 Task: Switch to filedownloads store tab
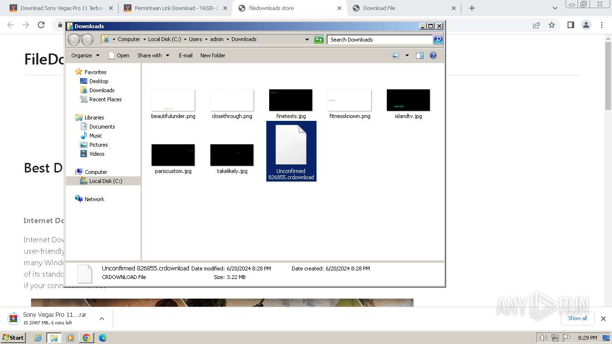(290, 8)
